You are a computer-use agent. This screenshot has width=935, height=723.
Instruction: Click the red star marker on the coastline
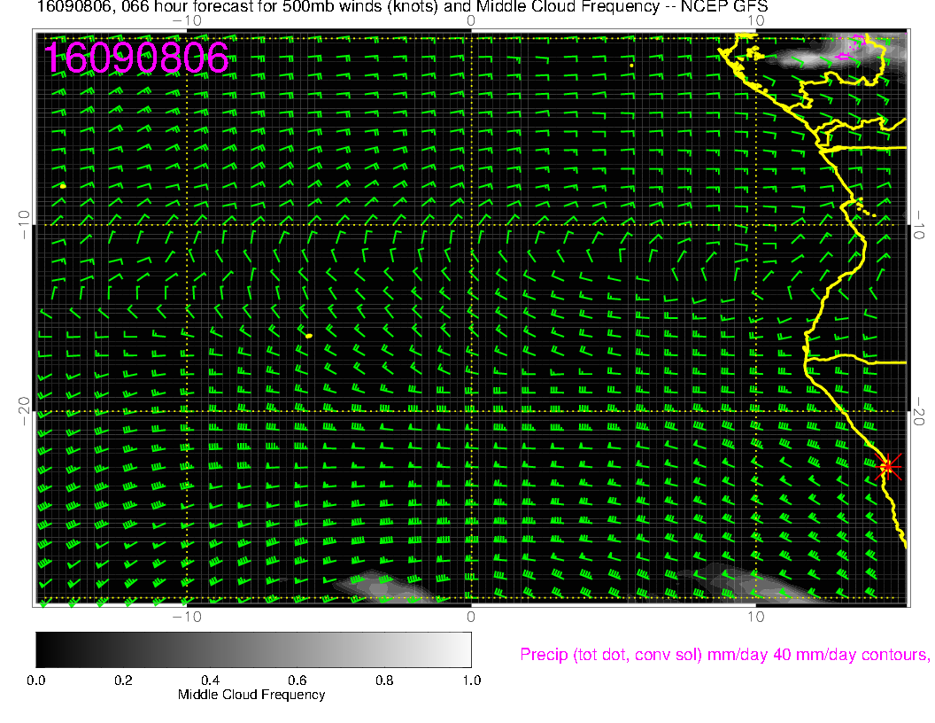888,466
